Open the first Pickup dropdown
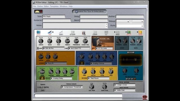This screenshot has height=101, width=180. point(123,21)
